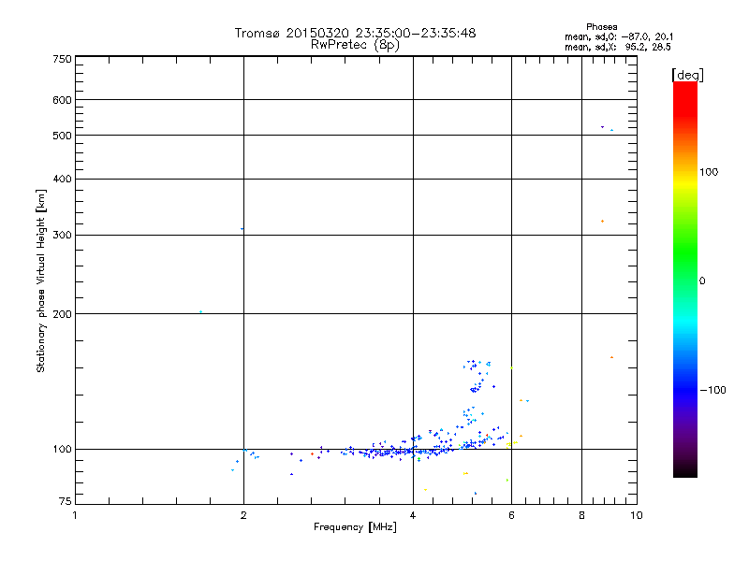Screen dimensions: 749x561
Task: Click the colorbar tick label '100'
Action: (709, 172)
